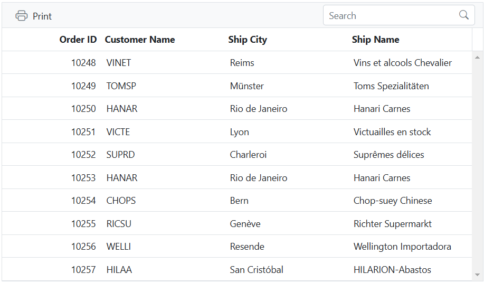
Task: Select the Chop-suey Chinese cell
Action: [393, 201]
